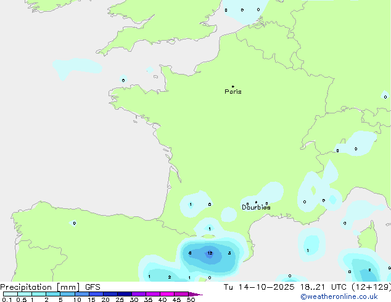
Task: Select the 25–30 mm dark blue swatch
Action: pyautogui.click(x=124, y=294)
